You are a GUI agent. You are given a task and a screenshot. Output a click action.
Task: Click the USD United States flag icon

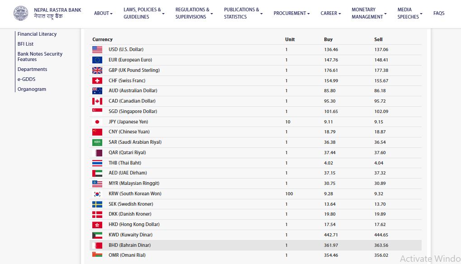point(97,50)
